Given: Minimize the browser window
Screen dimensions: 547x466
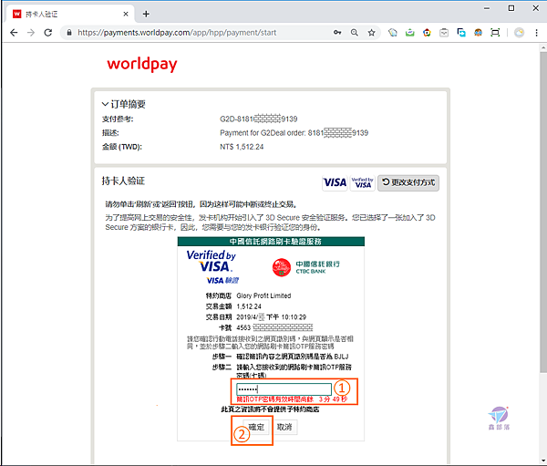Looking at the screenshot, I should pyautogui.click(x=487, y=8).
